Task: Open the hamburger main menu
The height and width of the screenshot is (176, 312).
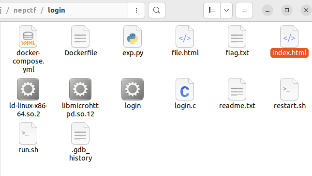Action: [244, 10]
